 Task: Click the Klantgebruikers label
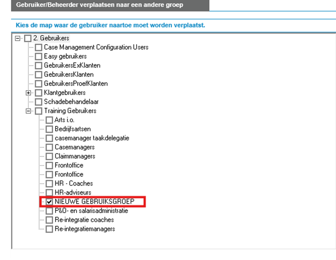[x=65, y=93]
